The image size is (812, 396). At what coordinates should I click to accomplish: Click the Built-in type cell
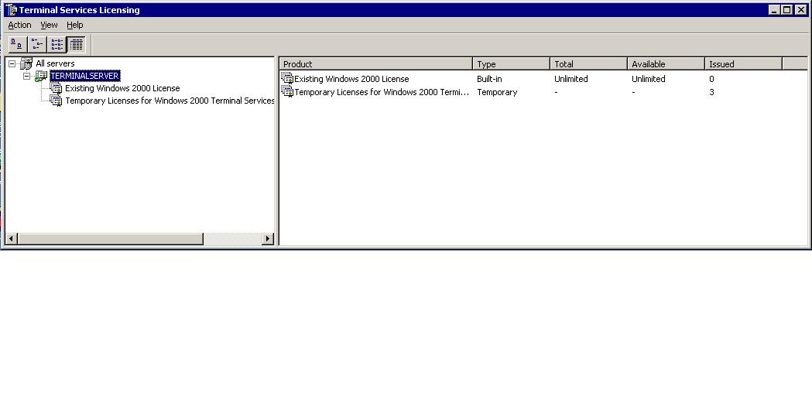pyautogui.click(x=489, y=79)
